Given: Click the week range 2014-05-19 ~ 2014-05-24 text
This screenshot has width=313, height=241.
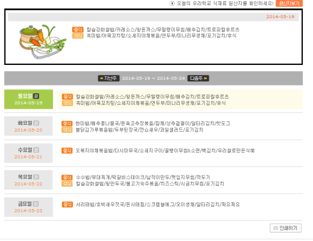Looking at the screenshot, I should pos(154,78).
